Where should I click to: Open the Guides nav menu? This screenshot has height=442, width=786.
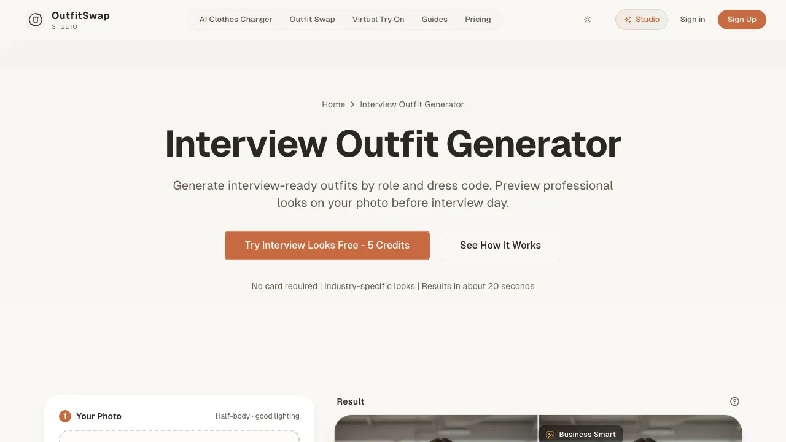click(435, 20)
